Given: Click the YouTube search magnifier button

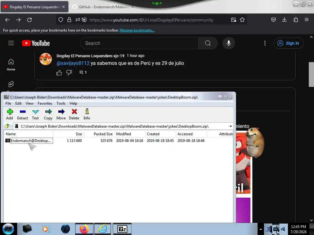Looking at the screenshot, I should tap(208, 43).
